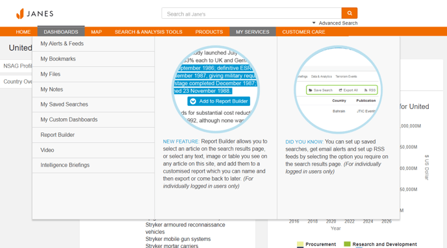The height and width of the screenshot is (248, 447).
Task: Click 'Stryker armoured reconnaissance' text
Action: [185, 225]
